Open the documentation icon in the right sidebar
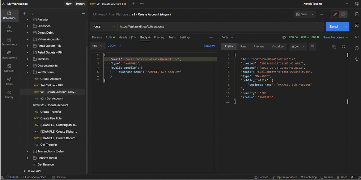Image resolution: width=361 pixels, height=180 pixels. coord(357,14)
